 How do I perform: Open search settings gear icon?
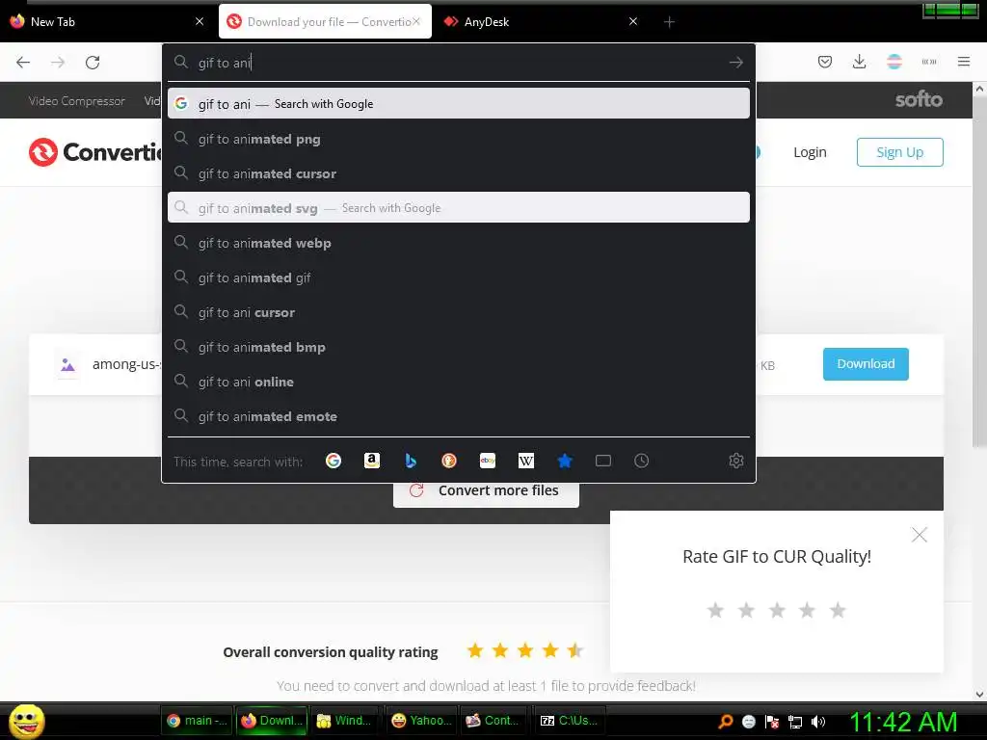pos(735,461)
